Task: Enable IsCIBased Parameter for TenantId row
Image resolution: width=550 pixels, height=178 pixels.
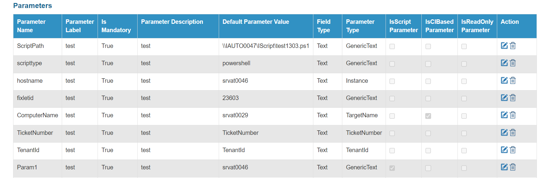Action: [x=428, y=151]
